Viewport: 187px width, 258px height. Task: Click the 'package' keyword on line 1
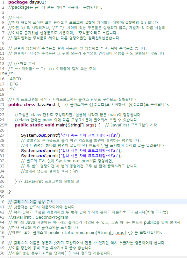(x=18, y=2)
